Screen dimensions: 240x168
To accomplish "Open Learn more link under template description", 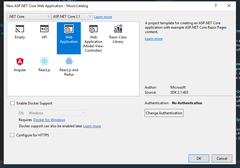I will tap(154, 39).
